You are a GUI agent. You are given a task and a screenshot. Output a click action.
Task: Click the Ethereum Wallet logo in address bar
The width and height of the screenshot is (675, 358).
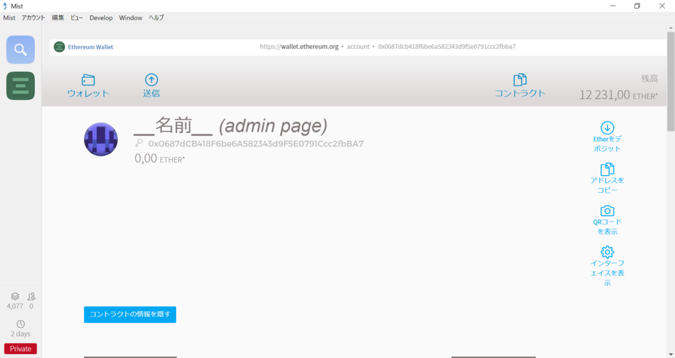point(59,47)
